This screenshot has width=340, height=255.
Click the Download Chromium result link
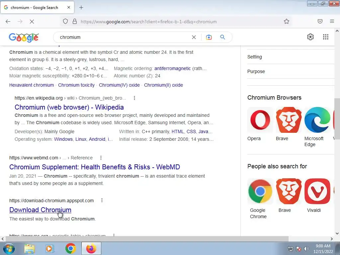[40, 210]
